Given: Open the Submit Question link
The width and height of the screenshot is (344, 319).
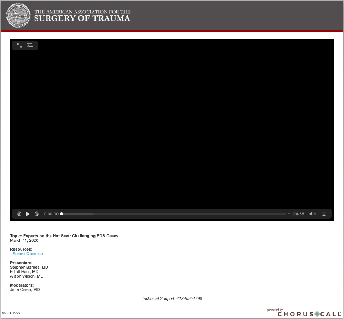Looking at the screenshot, I should [28, 254].
